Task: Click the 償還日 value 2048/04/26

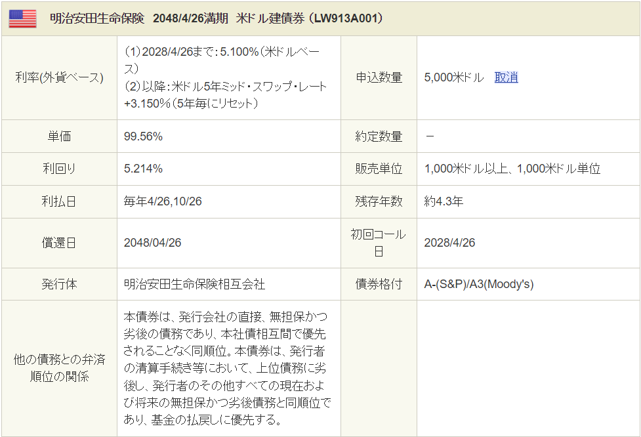Action: [152, 242]
